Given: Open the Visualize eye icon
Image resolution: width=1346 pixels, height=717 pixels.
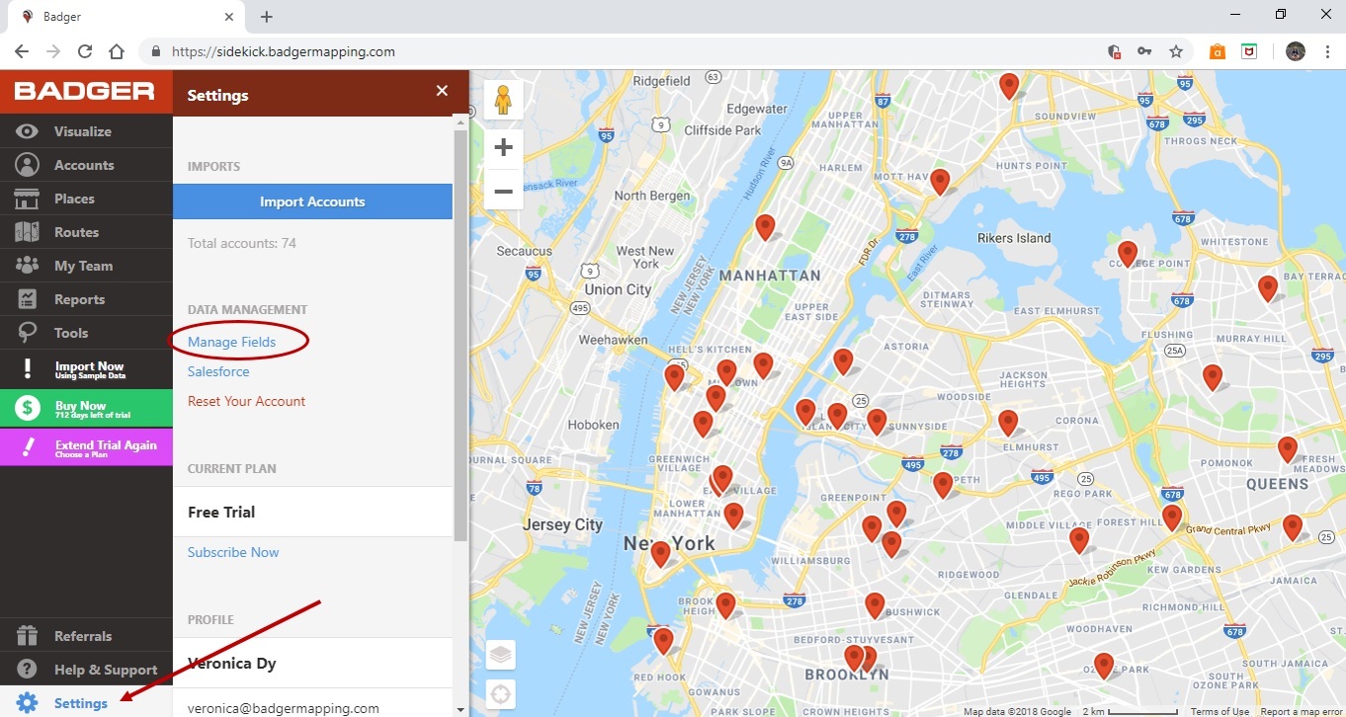Looking at the screenshot, I should click(27, 131).
